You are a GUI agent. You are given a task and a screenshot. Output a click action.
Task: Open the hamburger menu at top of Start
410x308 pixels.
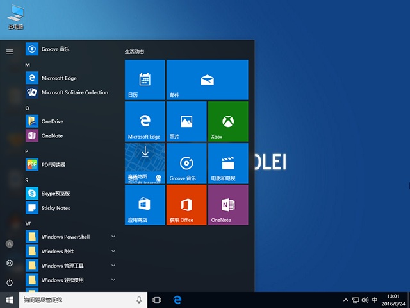click(10, 51)
